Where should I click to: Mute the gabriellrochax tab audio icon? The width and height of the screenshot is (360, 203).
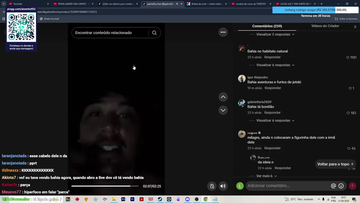(177, 4)
